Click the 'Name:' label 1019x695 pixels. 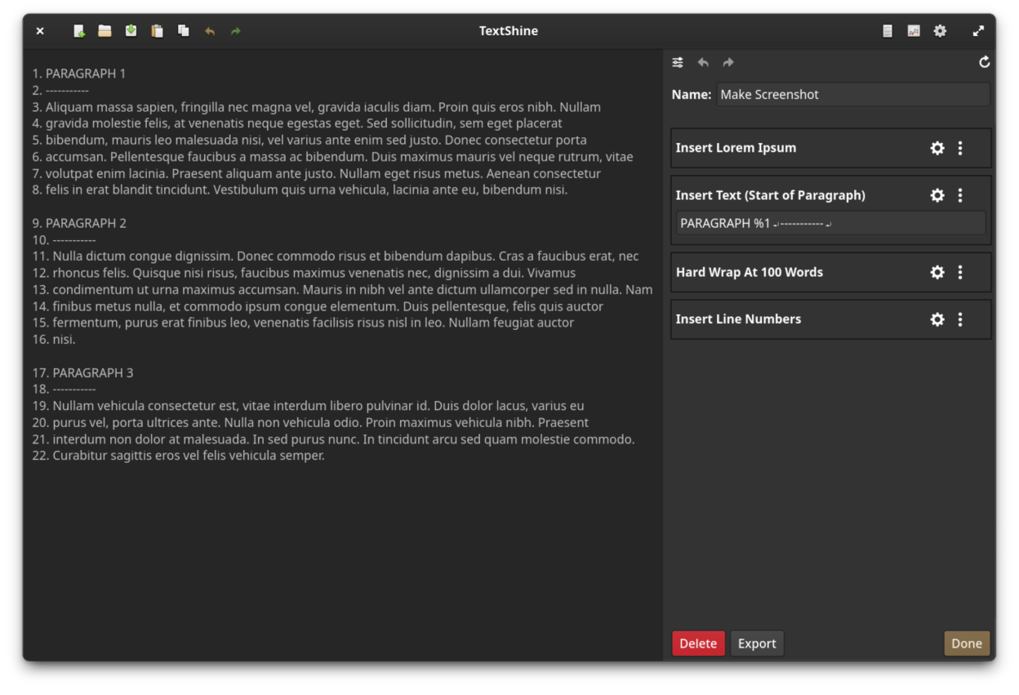(x=692, y=95)
